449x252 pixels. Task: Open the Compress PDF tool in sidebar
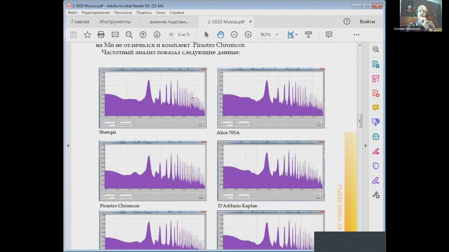coord(376,137)
